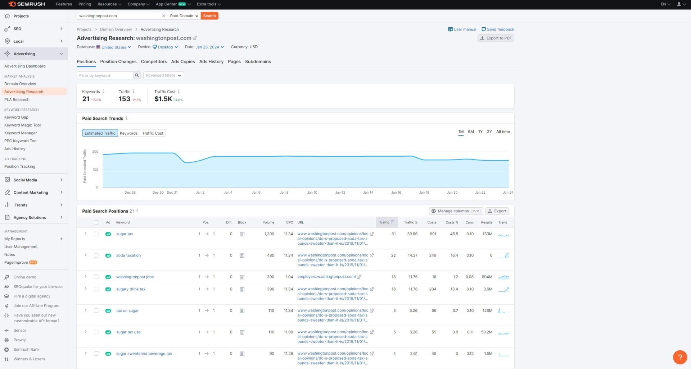
Task: Click the Agency Solutions document icon
Action: coord(7,217)
